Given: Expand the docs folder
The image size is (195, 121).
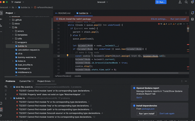Looking at the screenshot, I should [10, 24].
